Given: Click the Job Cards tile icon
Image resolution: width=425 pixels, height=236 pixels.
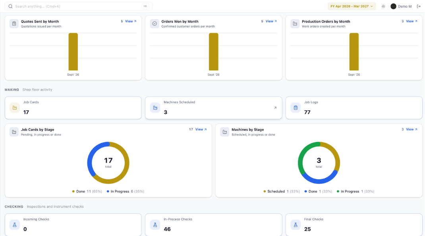Looking at the screenshot, I should click(15, 108).
